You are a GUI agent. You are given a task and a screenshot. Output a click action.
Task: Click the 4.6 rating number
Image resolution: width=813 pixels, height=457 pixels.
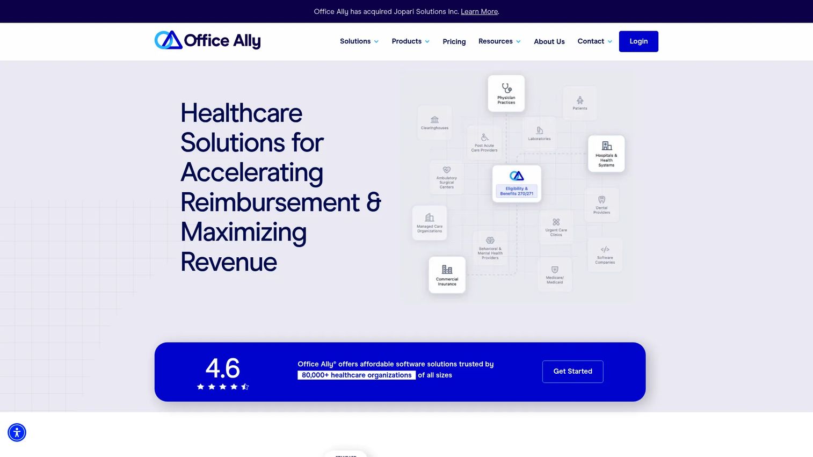click(223, 368)
